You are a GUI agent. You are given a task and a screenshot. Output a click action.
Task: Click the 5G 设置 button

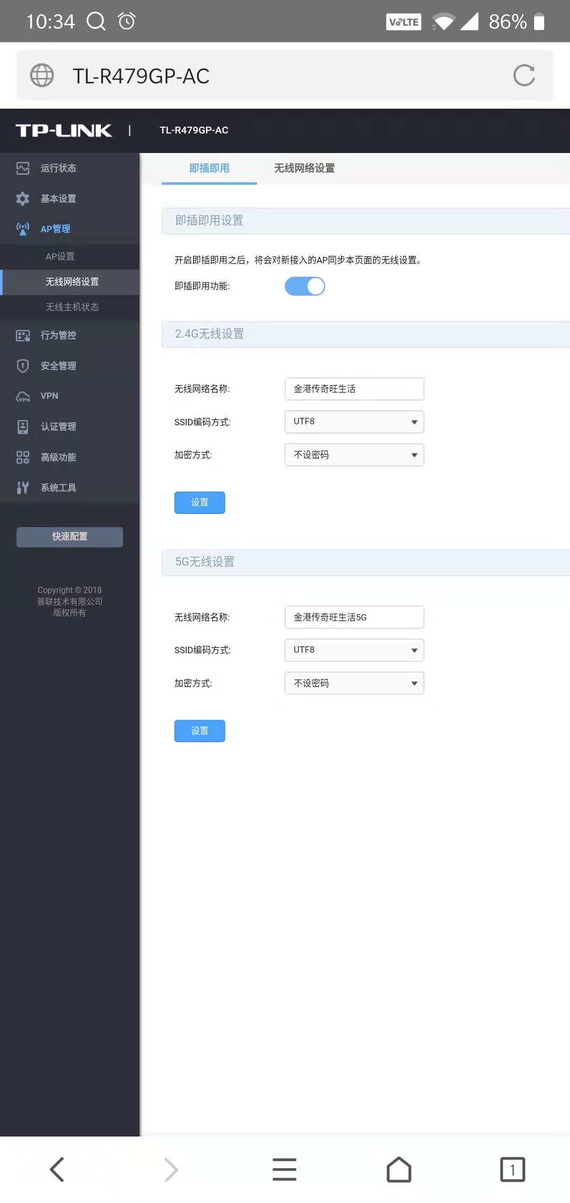pyautogui.click(x=199, y=731)
